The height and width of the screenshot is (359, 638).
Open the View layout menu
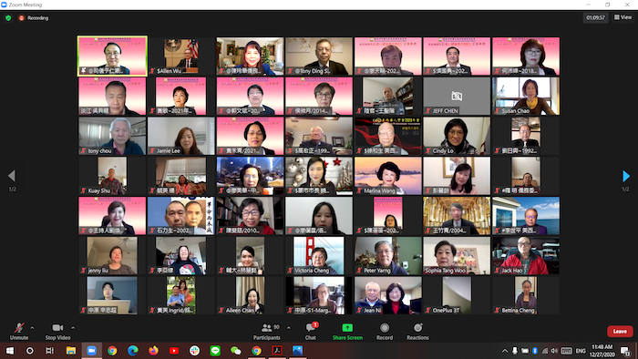coord(623,17)
